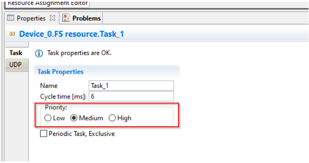Enable Periodic Task, Exclusive checkbox
This screenshot has height=163, width=309.
[43, 134]
